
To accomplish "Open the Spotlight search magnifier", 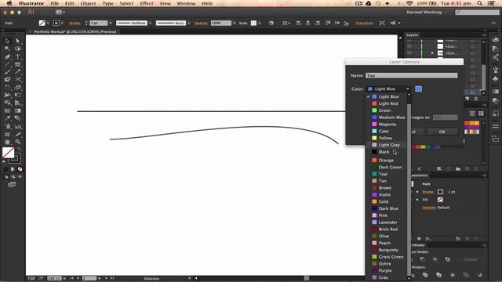I will 479,3.
